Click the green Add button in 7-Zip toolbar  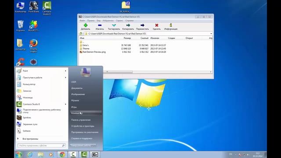(86, 26)
